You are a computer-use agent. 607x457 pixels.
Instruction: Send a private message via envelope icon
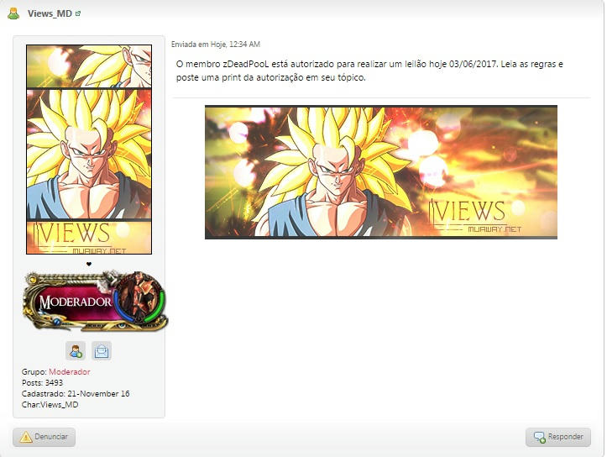[101, 351]
